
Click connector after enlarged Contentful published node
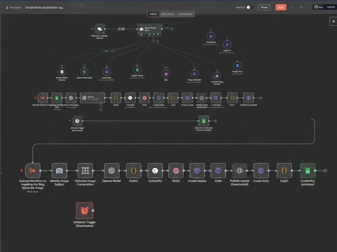325,171
